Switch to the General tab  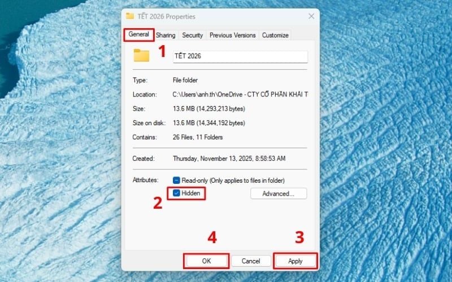click(138, 34)
